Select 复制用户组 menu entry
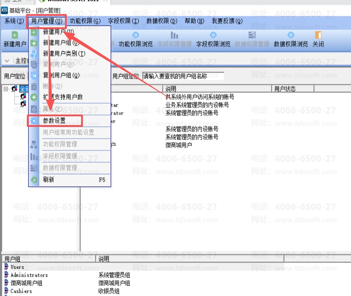Image resolution: width=351 pixels, height=296 pixels. coord(61,75)
